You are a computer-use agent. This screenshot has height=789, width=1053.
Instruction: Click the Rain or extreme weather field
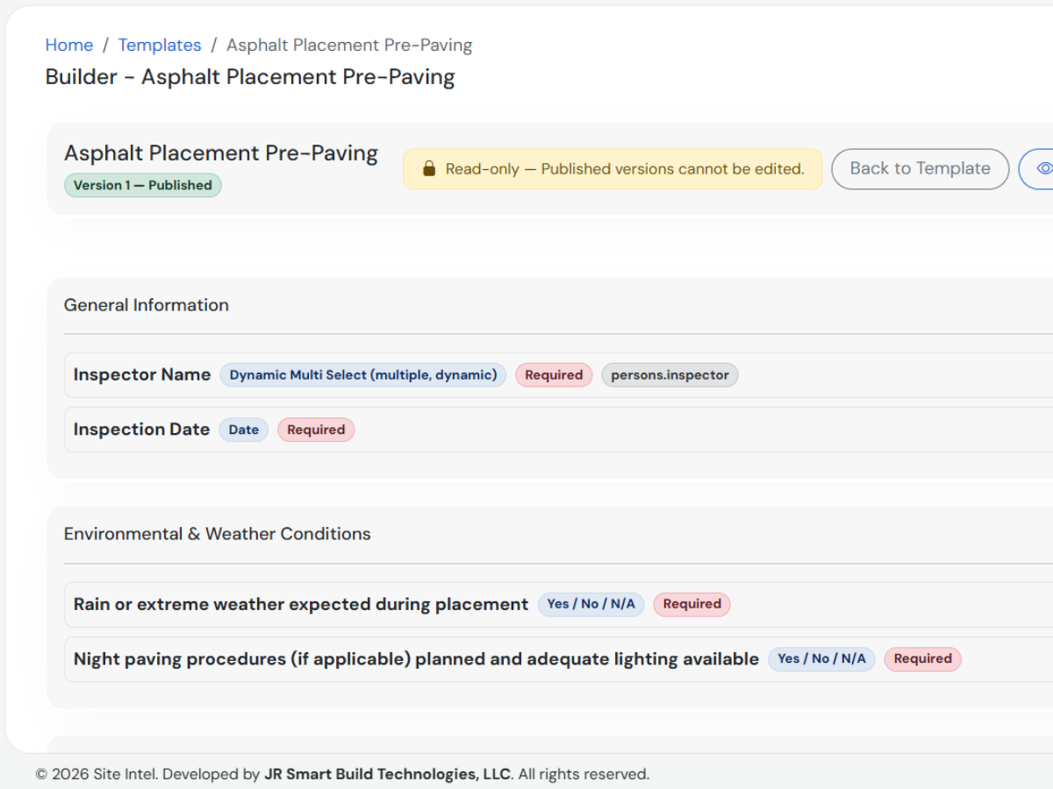(559, 604)
